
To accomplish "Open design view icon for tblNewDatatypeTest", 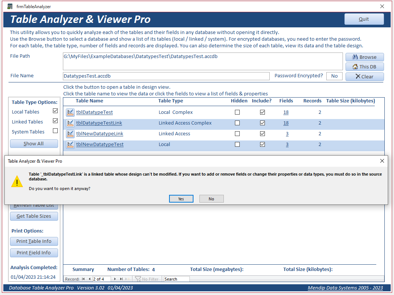I will 70,145.
